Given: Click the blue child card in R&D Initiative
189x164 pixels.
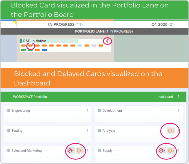Looking at the screenshot, I should pos(44,50).
